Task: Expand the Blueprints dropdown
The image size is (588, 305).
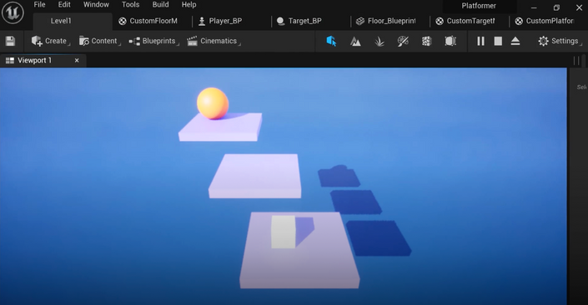Action: [x=153, y=41]
